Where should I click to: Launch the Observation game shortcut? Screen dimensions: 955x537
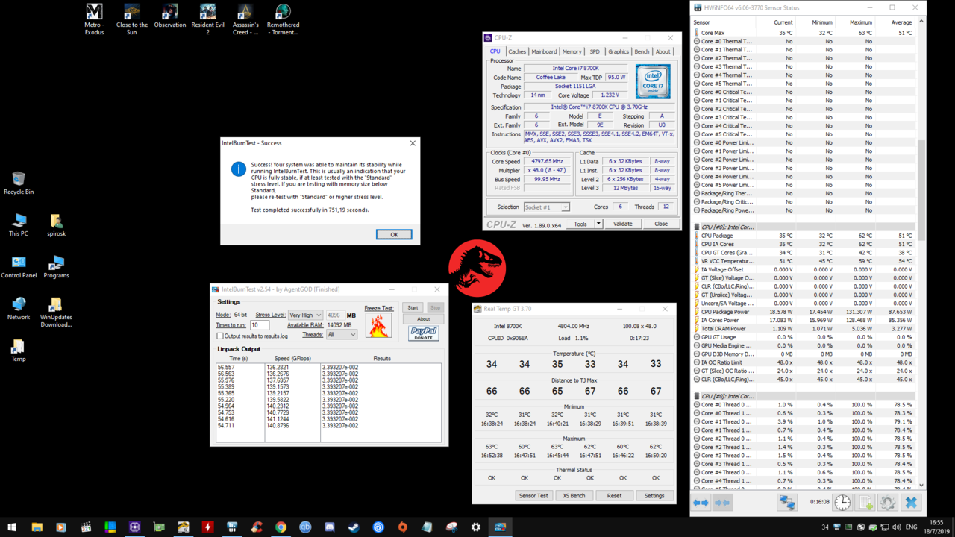click(x=170, y=16)
